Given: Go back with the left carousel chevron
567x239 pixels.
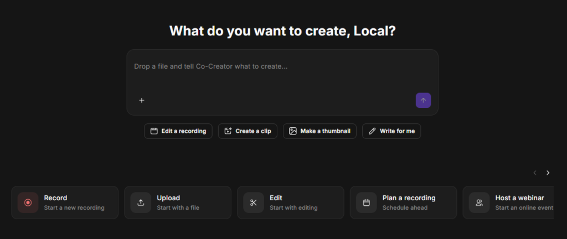Looking at the screenshot, I should [x=535, y=173].
